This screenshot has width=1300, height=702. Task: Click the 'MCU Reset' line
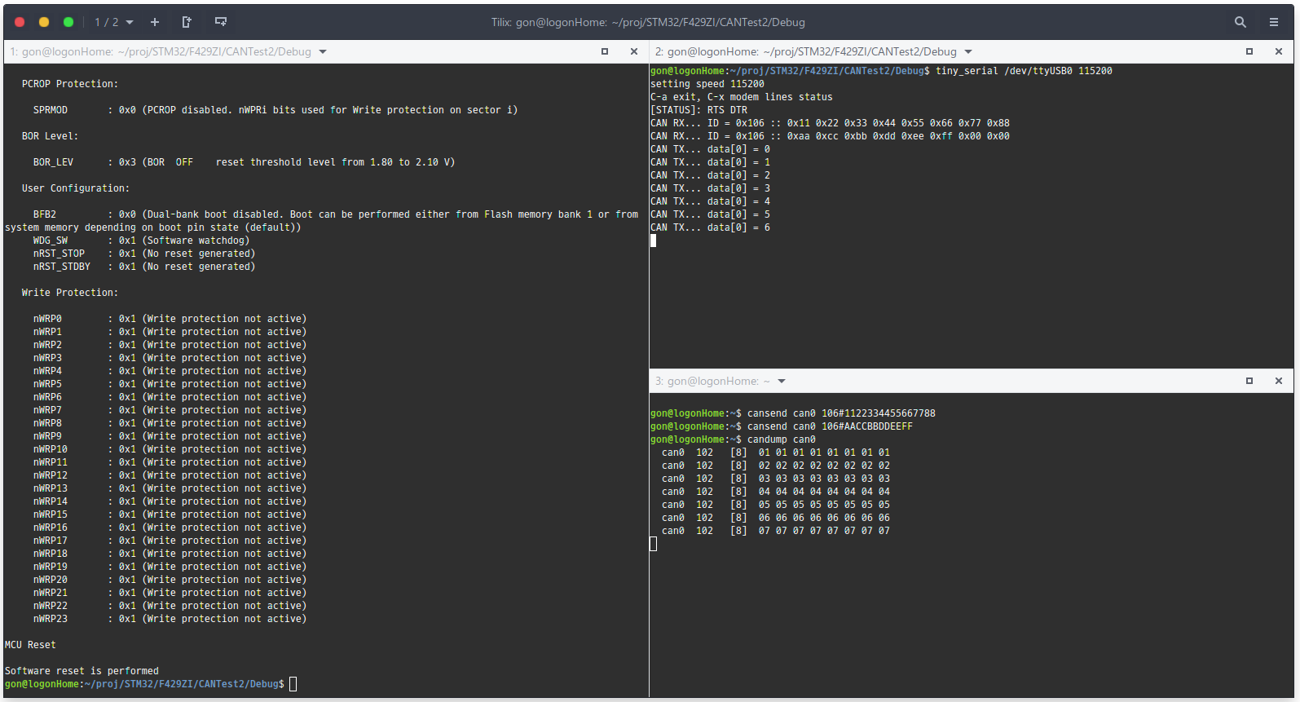(30, 645)
